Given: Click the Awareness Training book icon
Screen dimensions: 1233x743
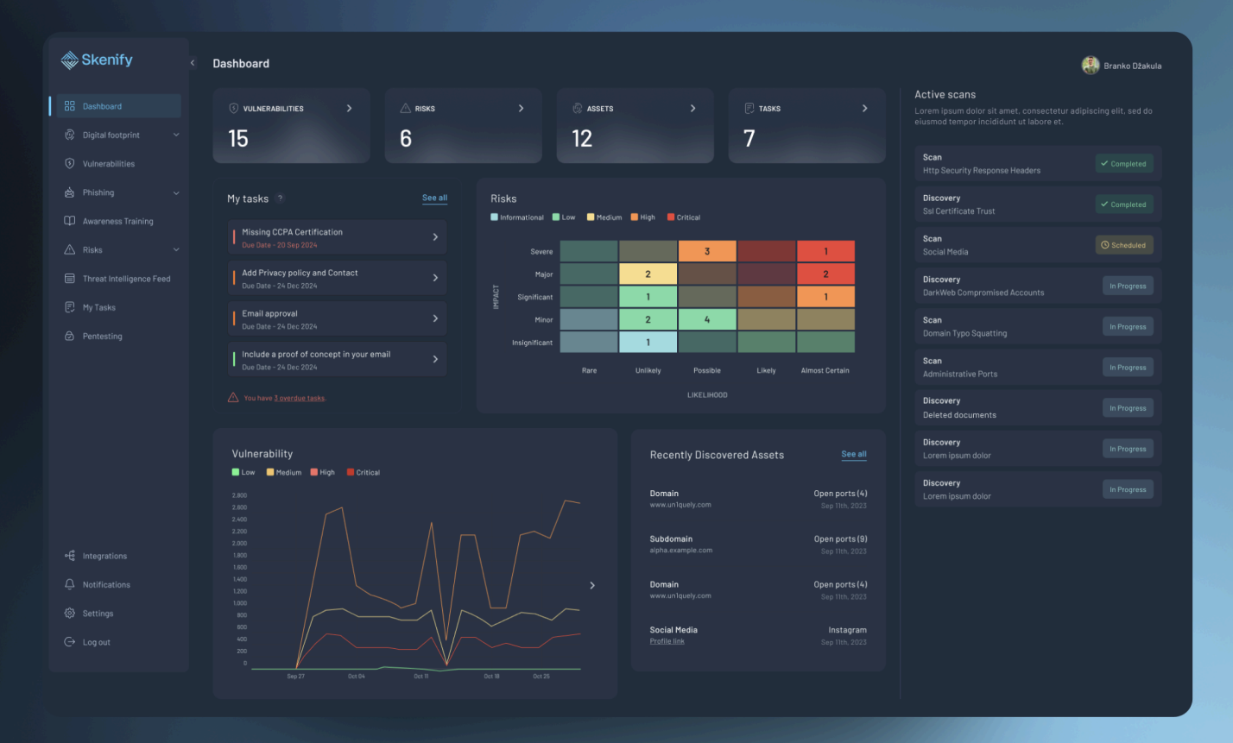Looking at the screenshot, I should pyautogui.click(x=70, y=221).
